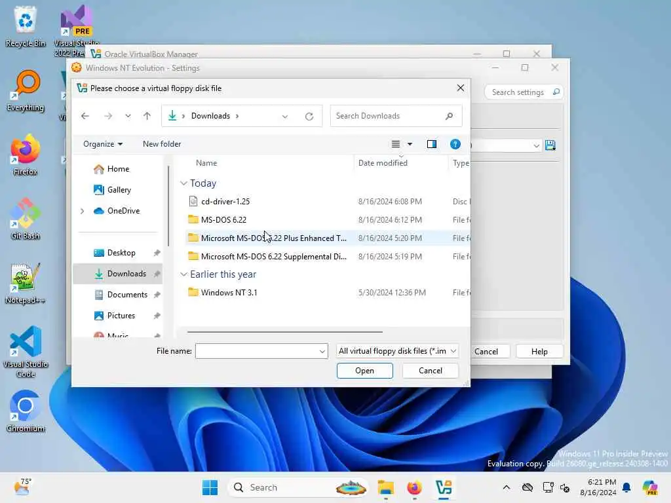Open recent locations chevron near navigation arrows

pos(128,116)
